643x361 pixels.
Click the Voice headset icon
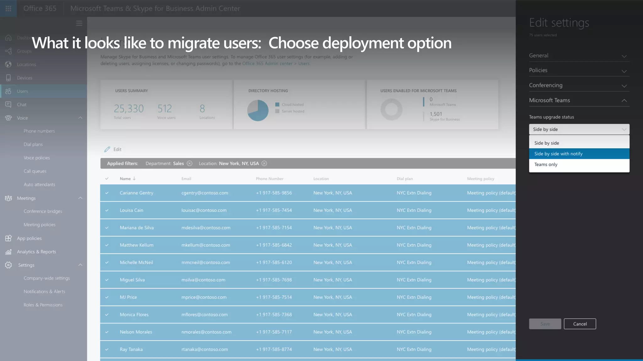pyautogui.click(x=8, y=118)
